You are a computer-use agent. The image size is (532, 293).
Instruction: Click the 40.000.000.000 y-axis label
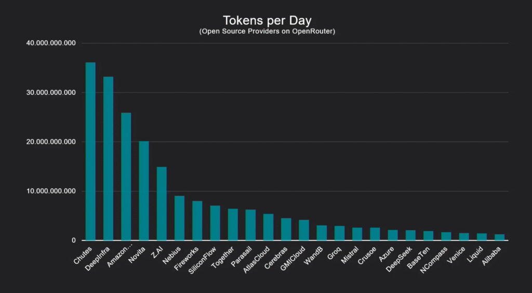[51, 43]
